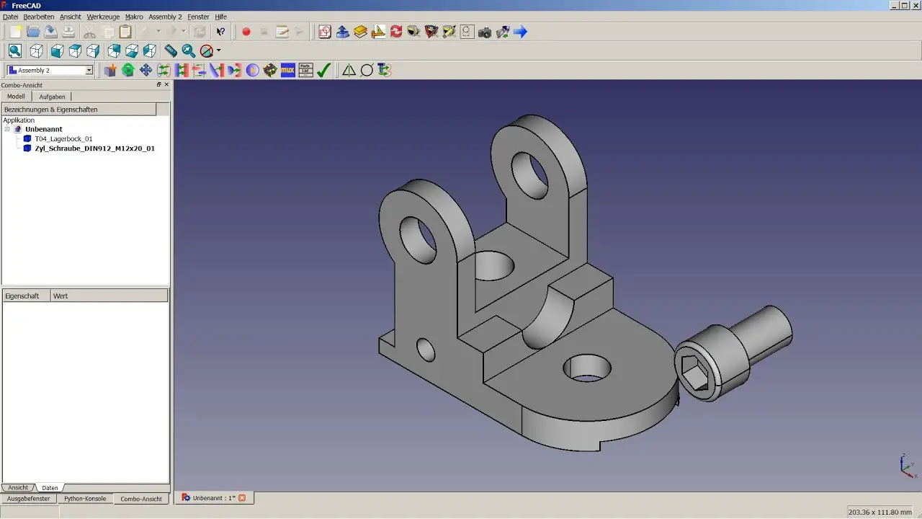Click the Eigenschaft column header
Screen dimensions: 922x519
click(26, 296)
